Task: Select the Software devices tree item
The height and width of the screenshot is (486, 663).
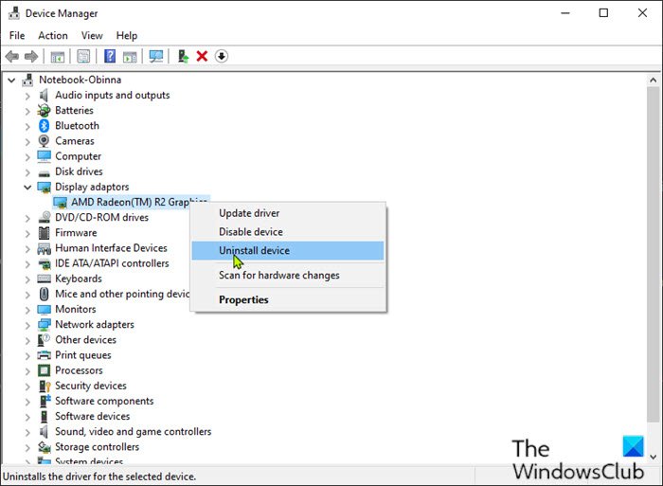Action: tap(92, 416)
